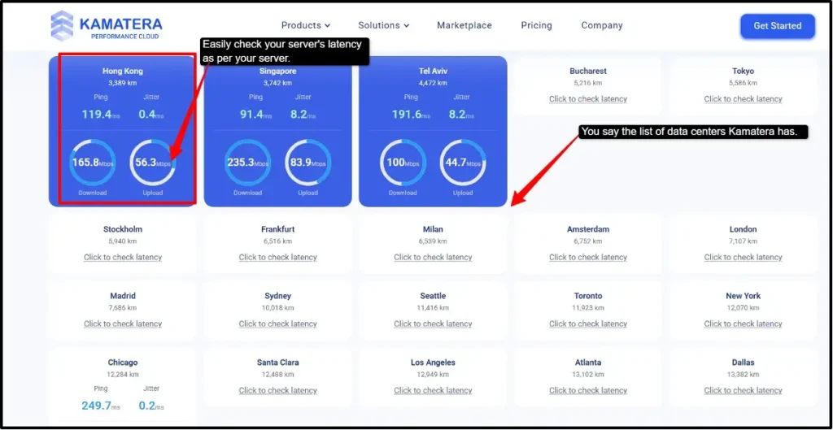Click the Sydney distance 10,018 km
Image resolution: width=833 pixels, height=430 pixels.
coord(278,308)
